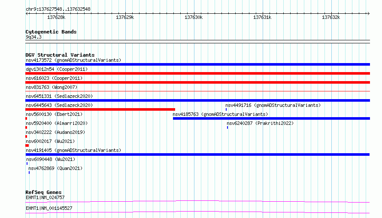The width and height of the screenshot is (382, 218).
Task: Click the thin red line under nsv831763
Action: tap(197, 91)
